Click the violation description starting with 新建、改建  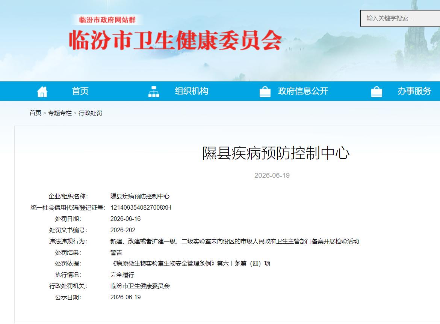point(234,241)
